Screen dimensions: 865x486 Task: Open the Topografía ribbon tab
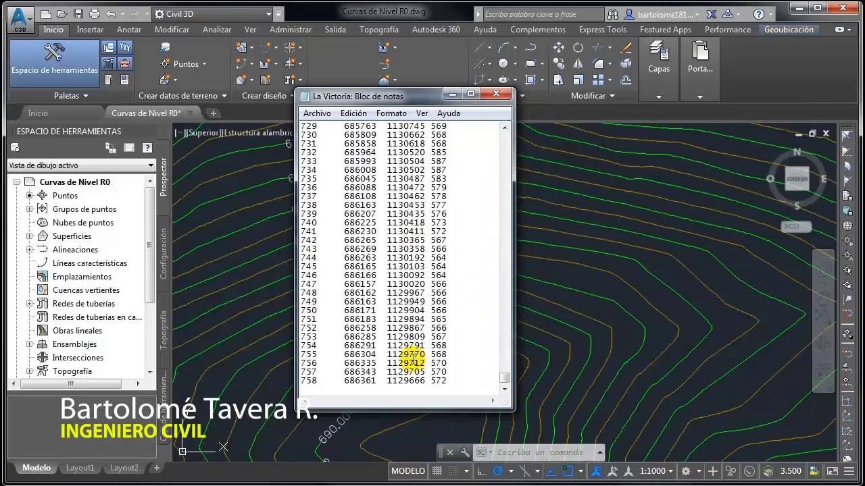pyautogui.click(x=378, y=30)
